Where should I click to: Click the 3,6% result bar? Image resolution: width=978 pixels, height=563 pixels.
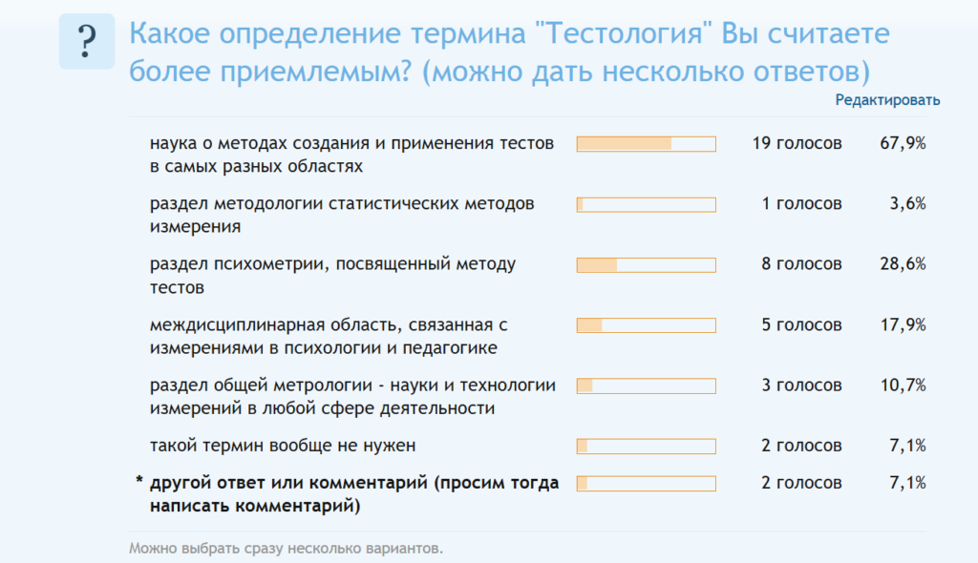click(x=647, y=204)
